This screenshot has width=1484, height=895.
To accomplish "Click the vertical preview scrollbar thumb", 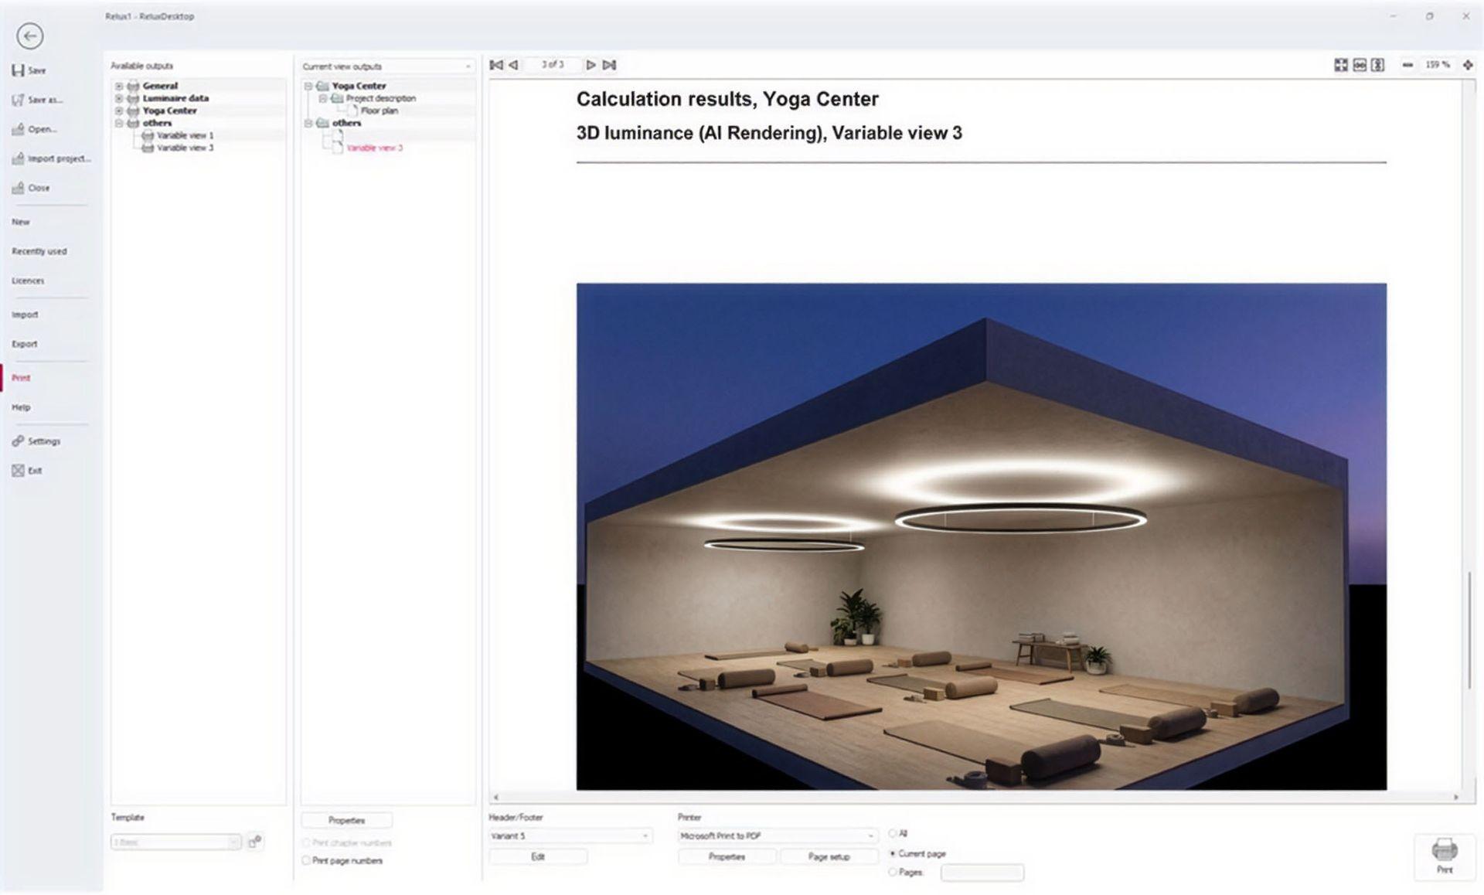I will (1469, 630).
